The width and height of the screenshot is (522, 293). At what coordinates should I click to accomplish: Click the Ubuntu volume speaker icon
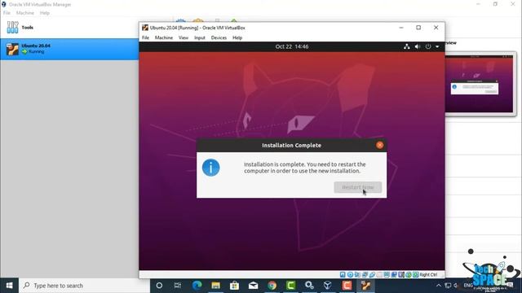click(418, 46)
